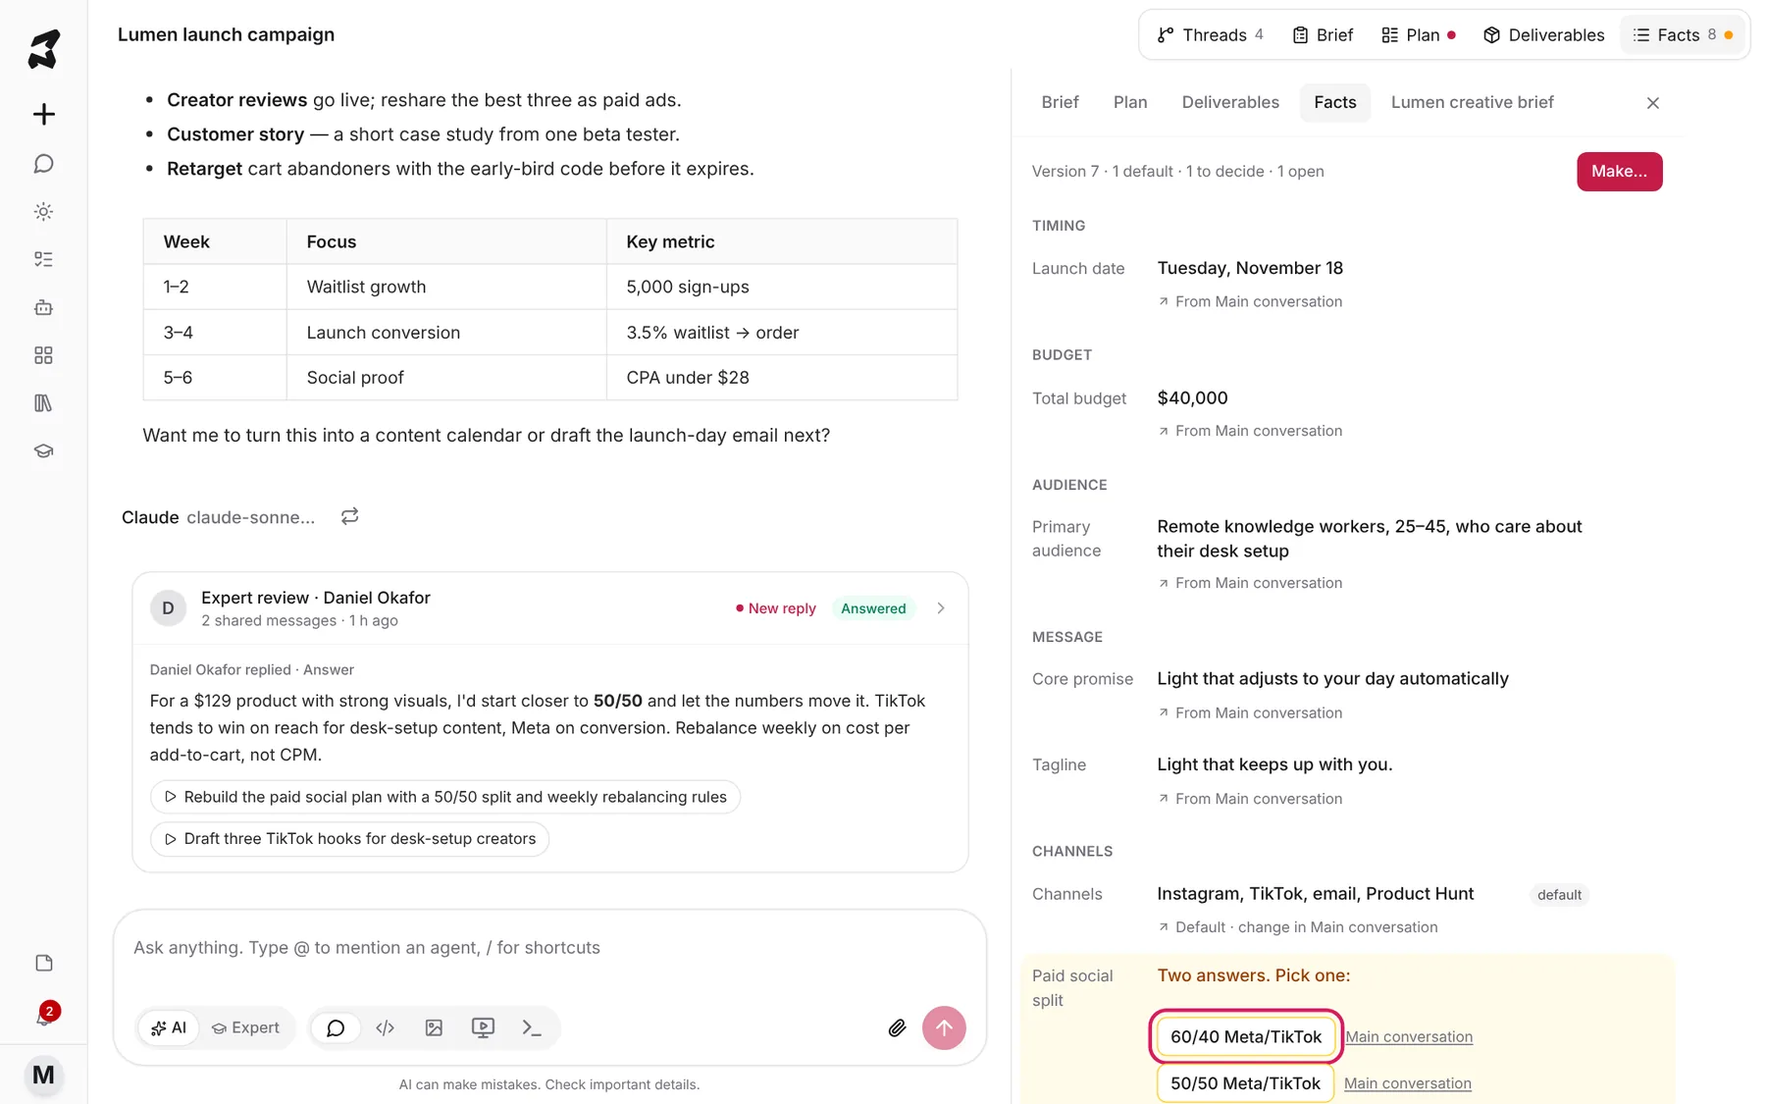Open Brief in the top toolbar
Screen dimensions: 1766x1104
[1323, 35]
